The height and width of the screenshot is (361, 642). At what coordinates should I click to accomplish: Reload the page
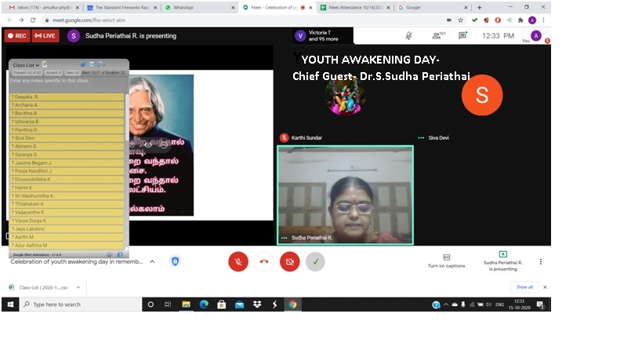[x=33, y=20]
